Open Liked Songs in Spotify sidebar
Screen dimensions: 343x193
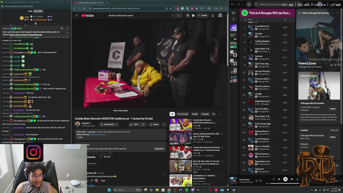click(x=233, y=28)
